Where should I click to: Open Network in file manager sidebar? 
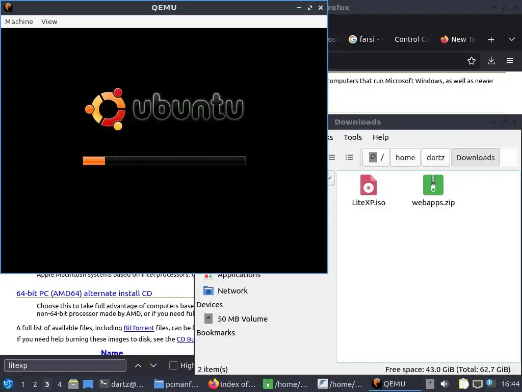(x=232, y=290)
